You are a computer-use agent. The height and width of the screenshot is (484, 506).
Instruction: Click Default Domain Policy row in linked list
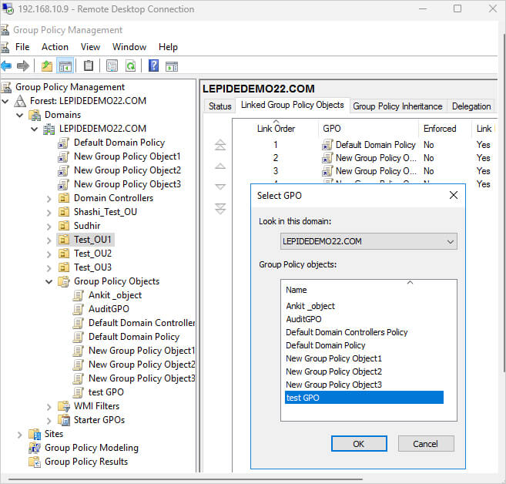point(364,145)
